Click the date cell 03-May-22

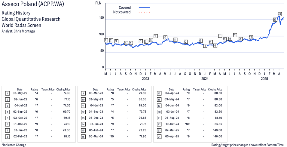click(x=20, y=93)
